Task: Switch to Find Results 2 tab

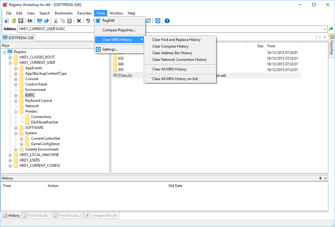Action: point(68,216)
